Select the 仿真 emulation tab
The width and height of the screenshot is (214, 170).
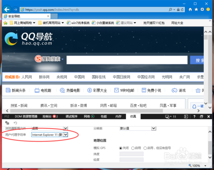point(133,117)
